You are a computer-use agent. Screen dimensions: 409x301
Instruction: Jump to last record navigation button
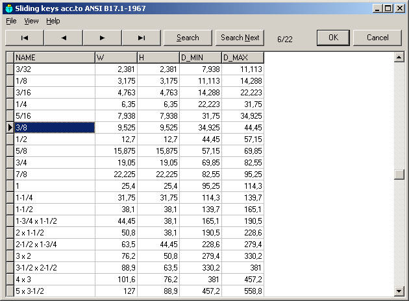point(142,38)
